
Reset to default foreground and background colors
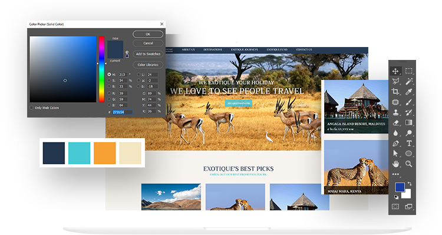click(x=397, y=197)
